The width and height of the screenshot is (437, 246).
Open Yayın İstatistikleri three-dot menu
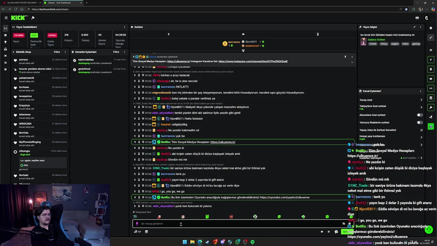(124, 27)
